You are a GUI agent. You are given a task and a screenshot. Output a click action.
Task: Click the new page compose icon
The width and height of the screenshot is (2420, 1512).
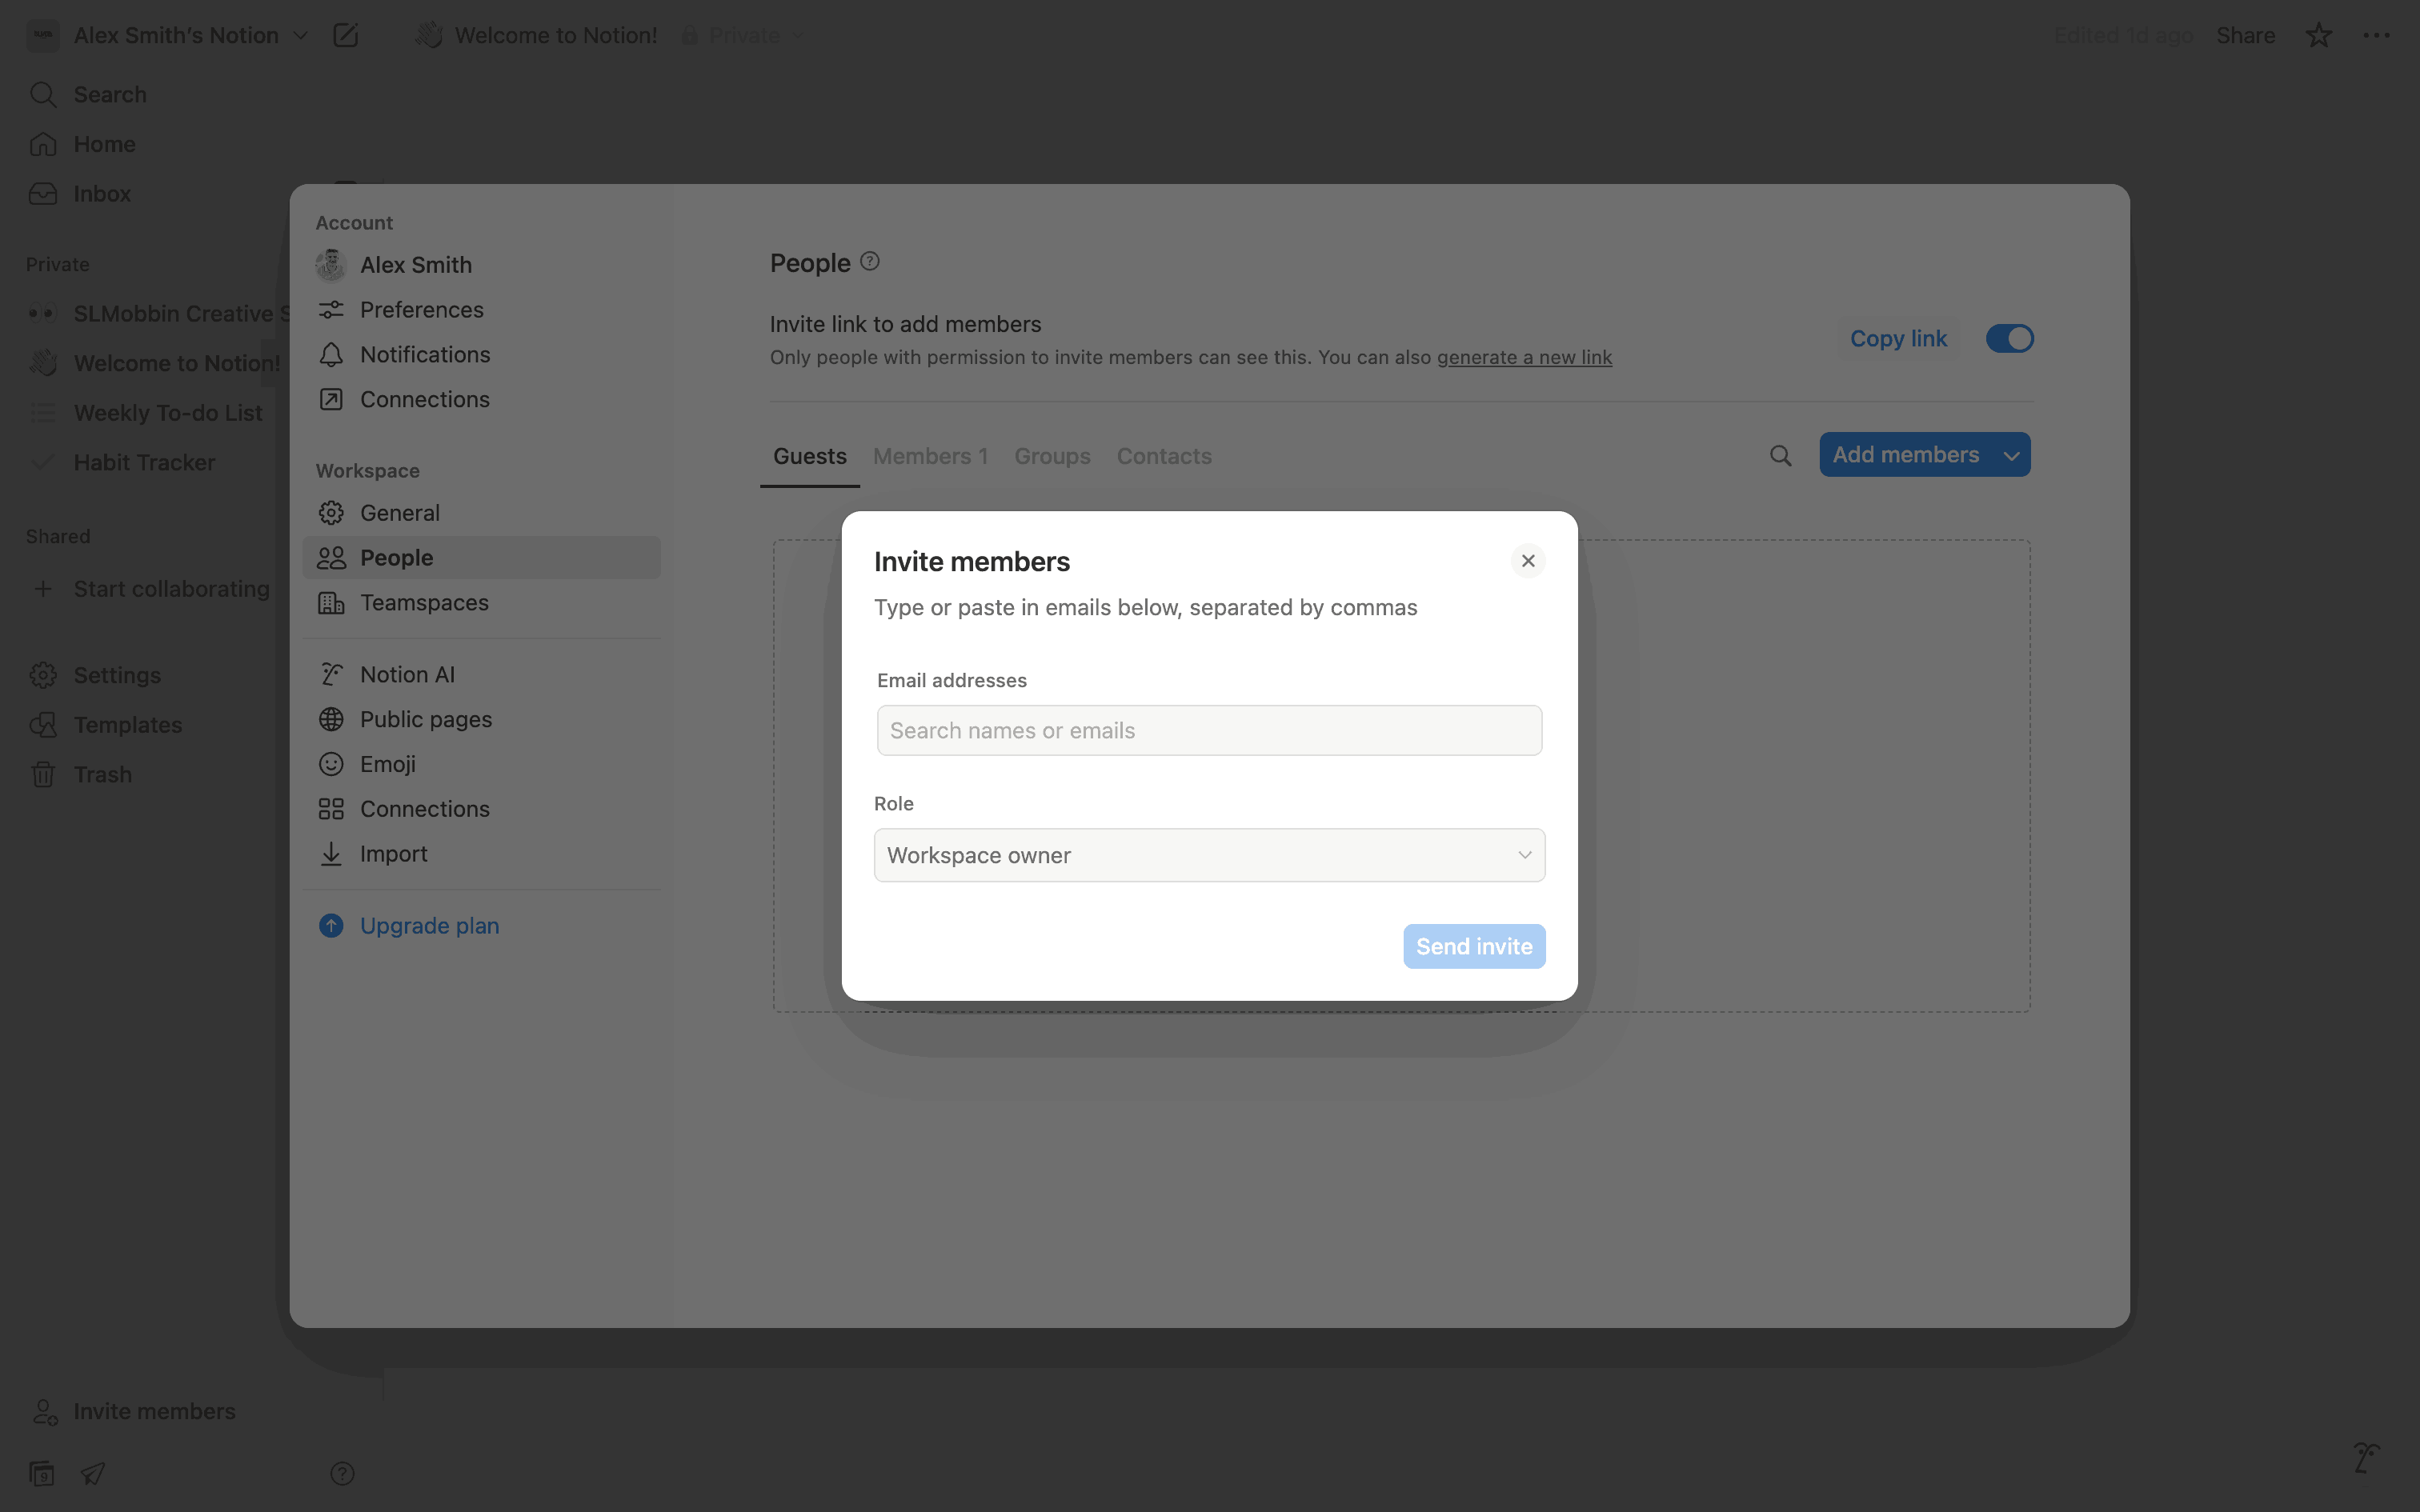click(345, 36)
